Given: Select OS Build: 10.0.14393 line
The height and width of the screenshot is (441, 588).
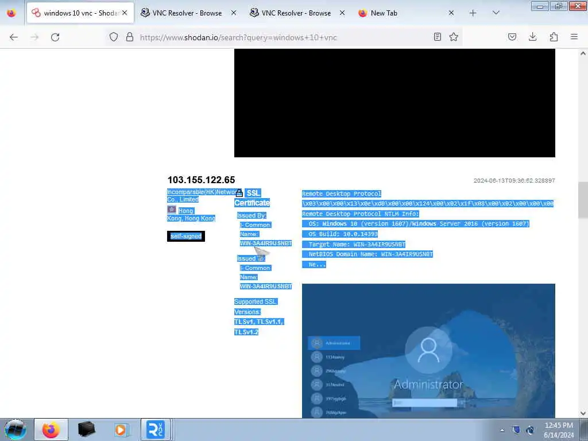Looking at the screenshot, I should (340, 234).
